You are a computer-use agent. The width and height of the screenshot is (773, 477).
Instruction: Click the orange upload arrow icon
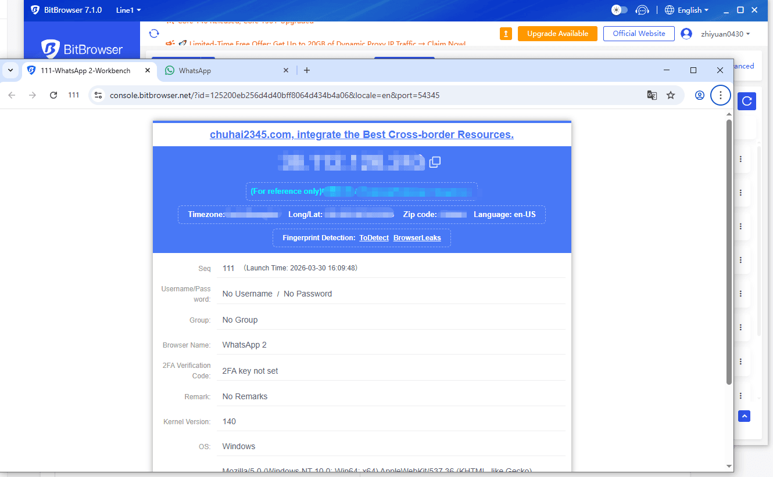tap(506, 34)
